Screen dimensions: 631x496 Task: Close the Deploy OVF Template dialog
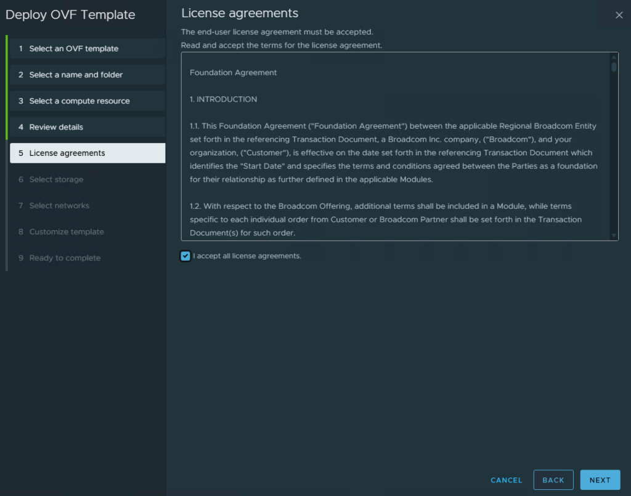[x=619, y=15]
